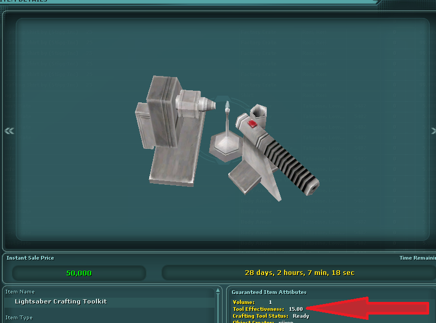Click the 50,000 instant sale price
The width and height of the screenshot is (436, 323).
(79, 273)
